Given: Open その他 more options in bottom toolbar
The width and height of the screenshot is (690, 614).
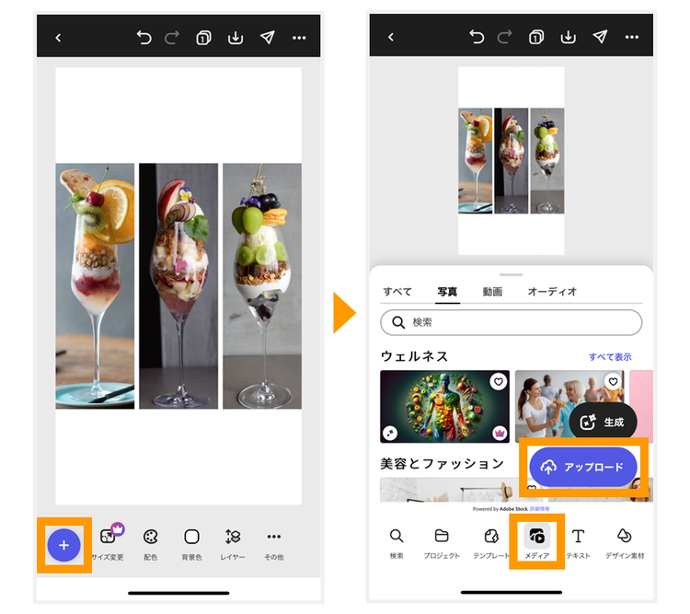Looking at the screenshot, I should (x=274, y=544).
